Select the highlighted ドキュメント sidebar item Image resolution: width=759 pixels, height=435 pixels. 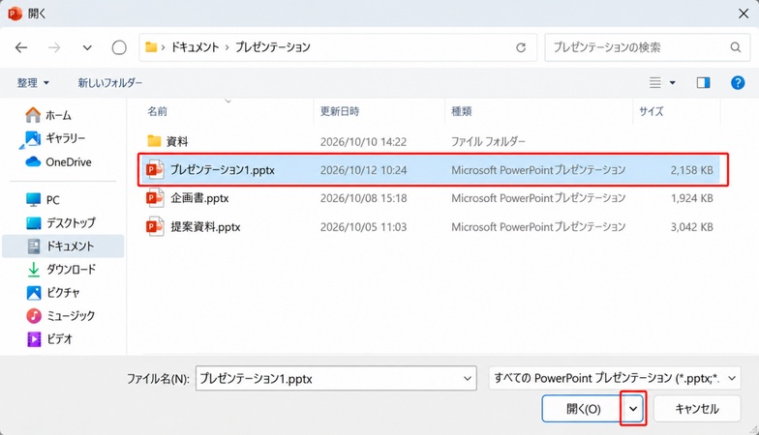63,246
